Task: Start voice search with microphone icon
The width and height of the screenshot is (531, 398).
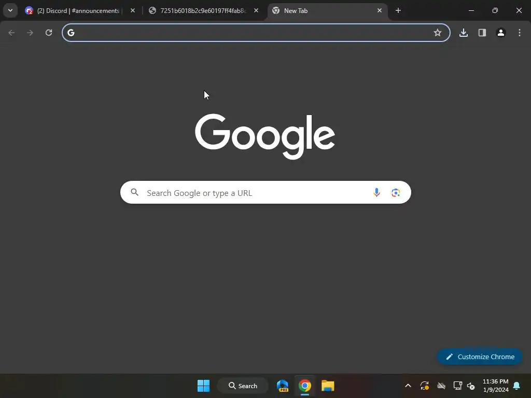Action: [x=376, y=192]
